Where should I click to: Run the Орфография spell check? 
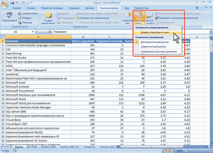pyautogui.click(x=9, y=17)
